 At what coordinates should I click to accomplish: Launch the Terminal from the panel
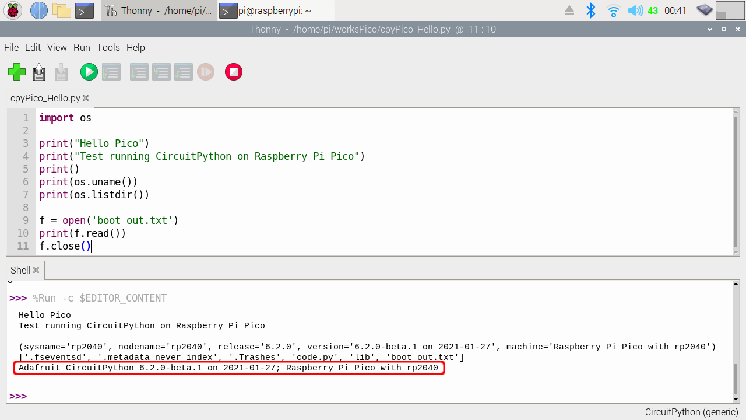click(85, 10)
